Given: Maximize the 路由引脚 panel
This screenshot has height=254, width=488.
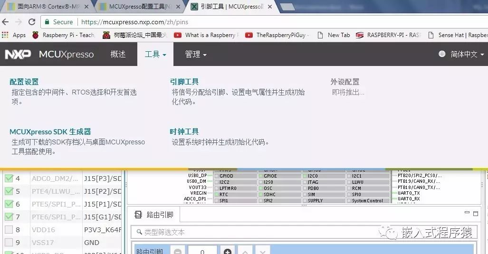Looking at the screenshot, I should point(476,213).
